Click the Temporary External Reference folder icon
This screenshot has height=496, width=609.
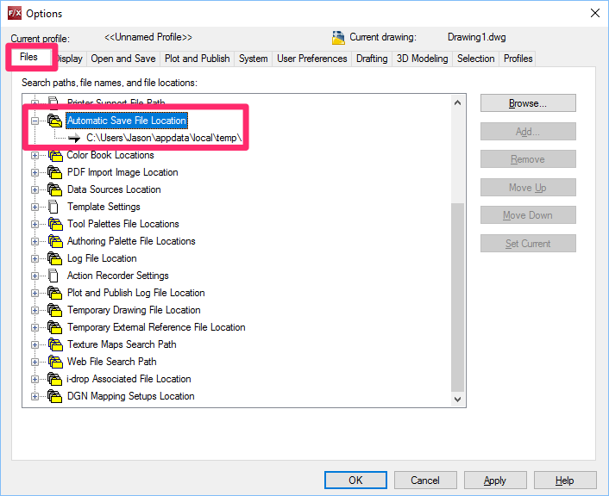pos(54,327)
